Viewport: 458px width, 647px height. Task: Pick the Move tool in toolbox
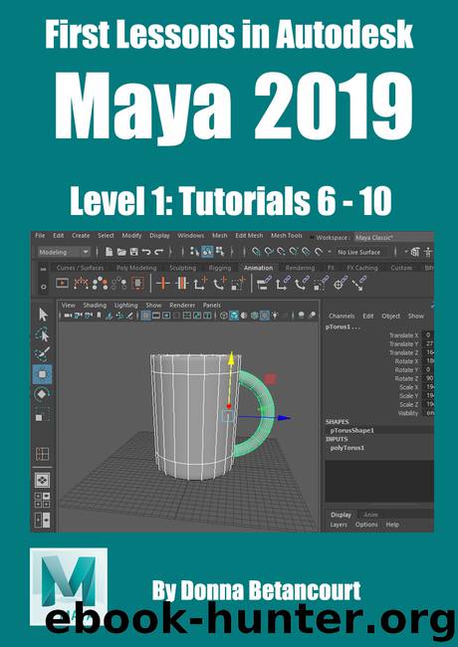coord(42,374)
